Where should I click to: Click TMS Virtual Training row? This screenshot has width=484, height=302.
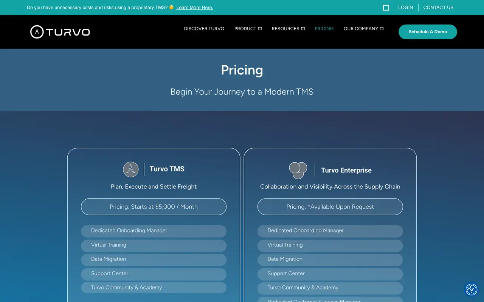coord(154,245)
